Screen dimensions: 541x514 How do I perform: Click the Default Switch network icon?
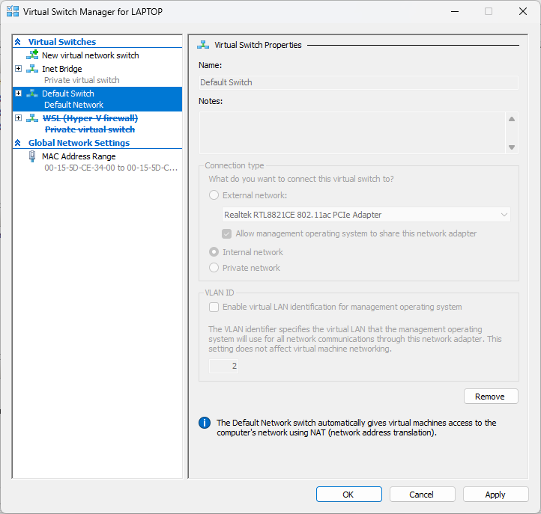tap(32, 94)
